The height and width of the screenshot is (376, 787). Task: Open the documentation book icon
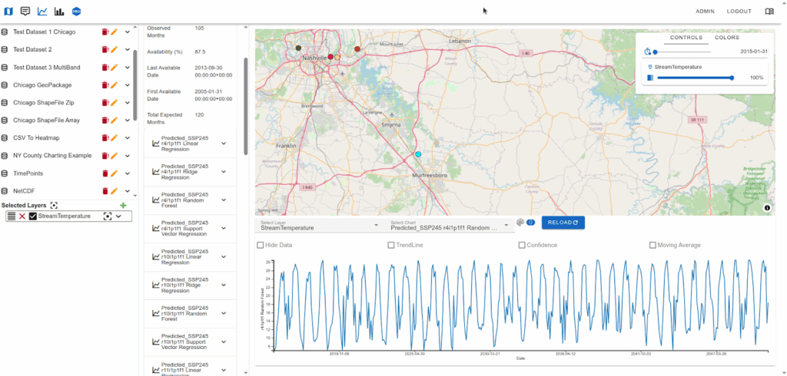click(x=769, y=12)
